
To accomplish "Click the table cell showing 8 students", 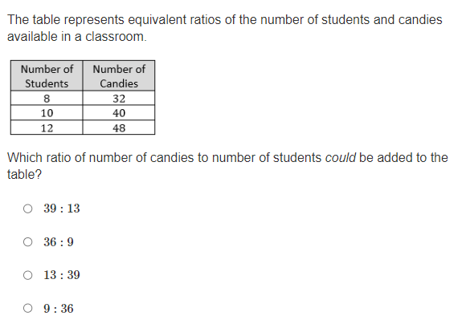I will pyautogui.click(x=47, y=98).
